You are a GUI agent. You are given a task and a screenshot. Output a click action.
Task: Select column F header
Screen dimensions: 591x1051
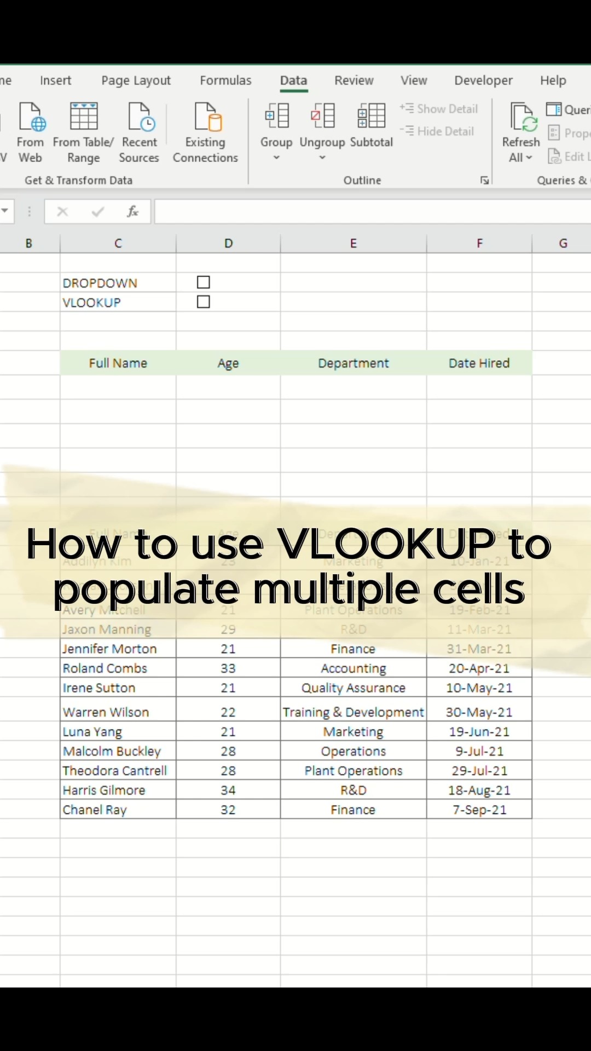point(479,243)
